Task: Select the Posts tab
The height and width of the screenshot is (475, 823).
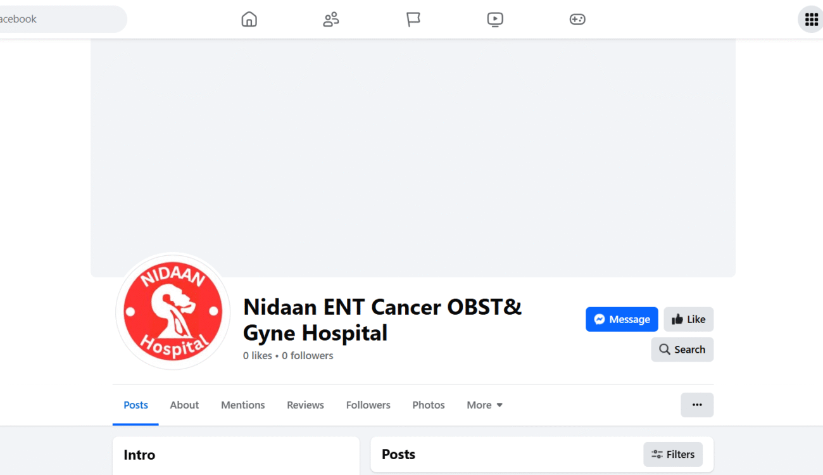Action: tap(135, 405)
